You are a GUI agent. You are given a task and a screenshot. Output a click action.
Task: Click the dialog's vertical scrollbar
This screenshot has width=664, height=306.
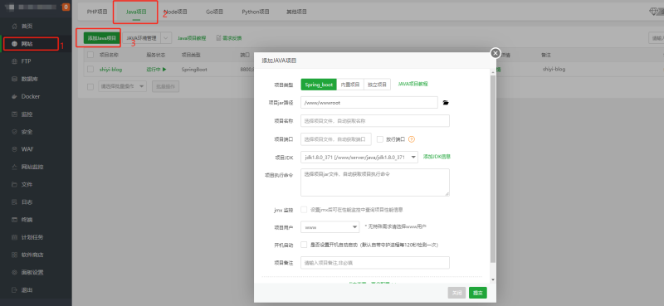tap(492, 169)
